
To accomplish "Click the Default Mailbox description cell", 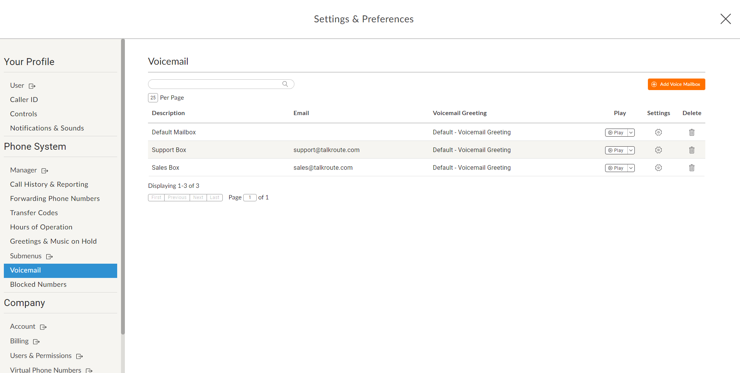I will (x=174, y=132).
